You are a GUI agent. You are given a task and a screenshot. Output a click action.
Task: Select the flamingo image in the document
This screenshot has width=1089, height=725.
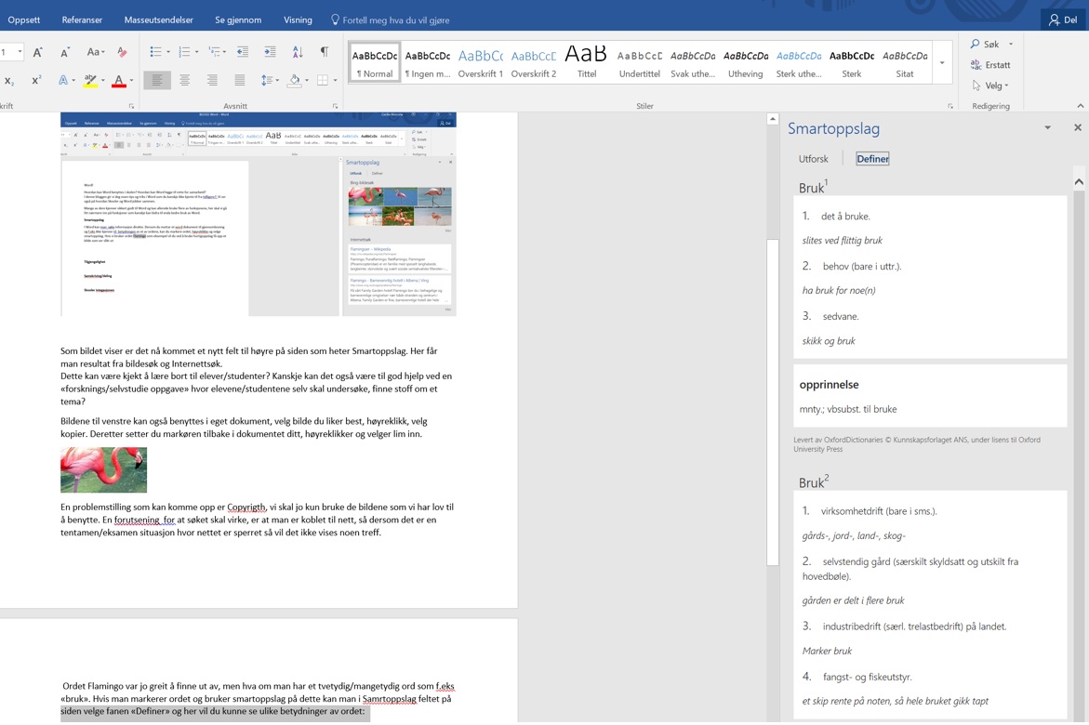103,469
